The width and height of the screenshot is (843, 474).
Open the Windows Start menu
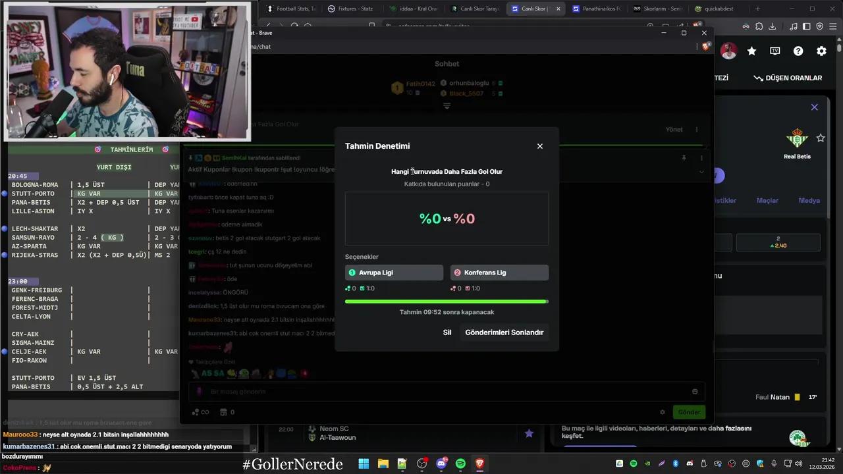[x=364, y=464]
